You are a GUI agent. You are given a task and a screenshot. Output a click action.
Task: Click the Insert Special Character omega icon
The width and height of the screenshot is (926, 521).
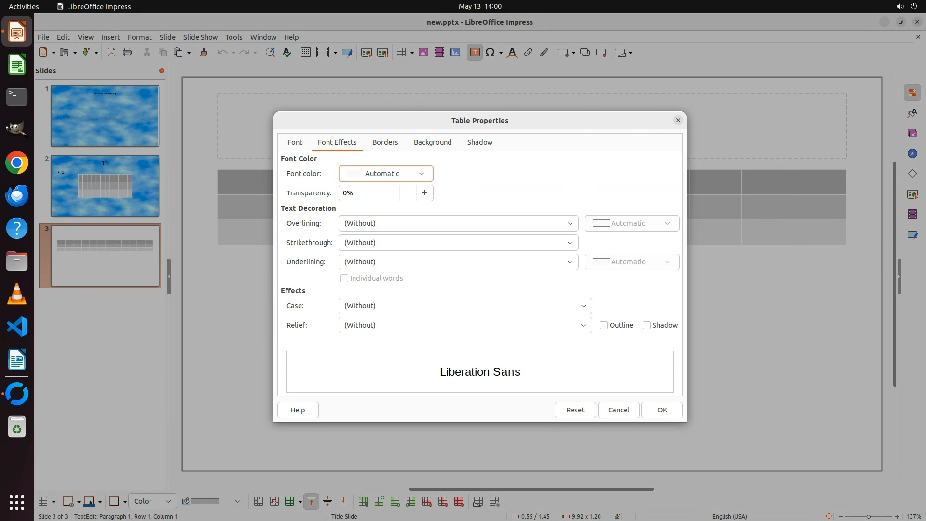[x=490, y=53]
